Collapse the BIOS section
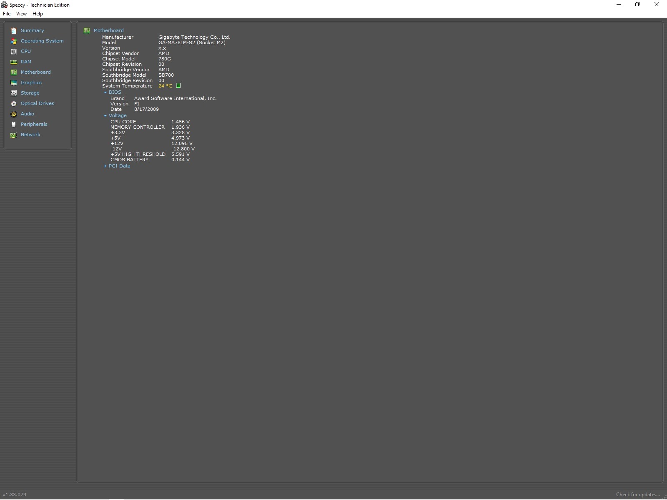This screenshot has height=500, width=667. [x=105, y=92]
